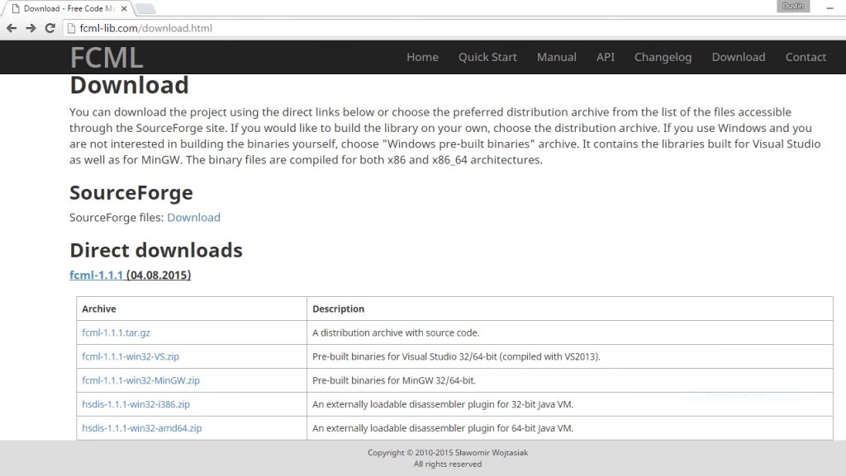Click the Download page heading
The height and width of the screenshot is (476, 846).
point(129,85)
